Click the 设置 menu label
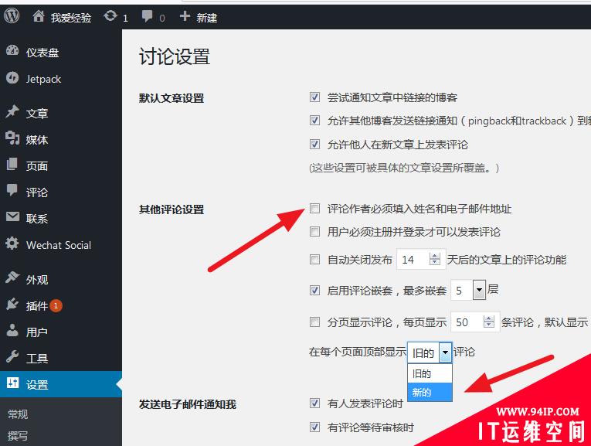The image size is (591, 446). pos(37,384)
